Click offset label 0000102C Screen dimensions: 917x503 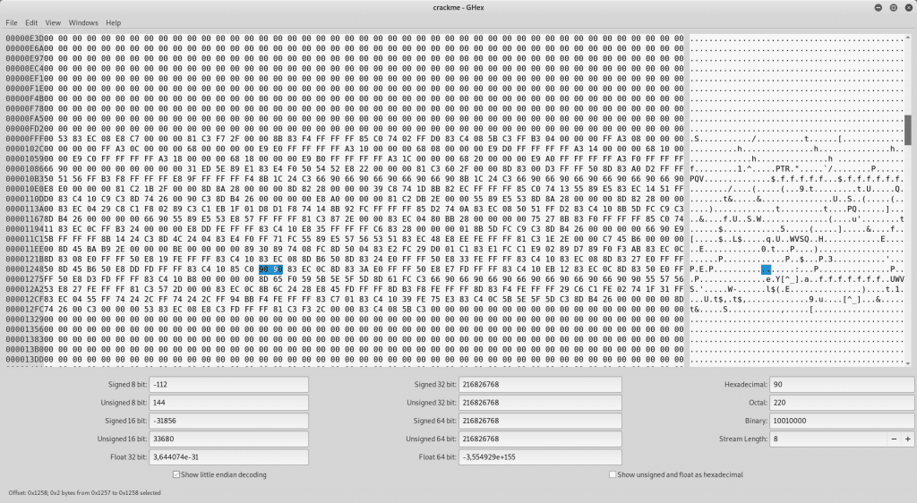tap(24, 149)
